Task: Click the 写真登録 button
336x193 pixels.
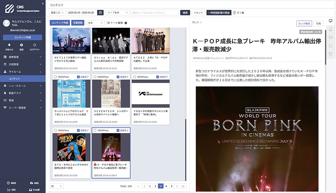Action: pyautogui.click(x=78, y=23)
